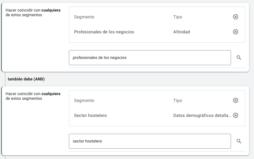Click the Tipo column header in second group

[178, 100]
